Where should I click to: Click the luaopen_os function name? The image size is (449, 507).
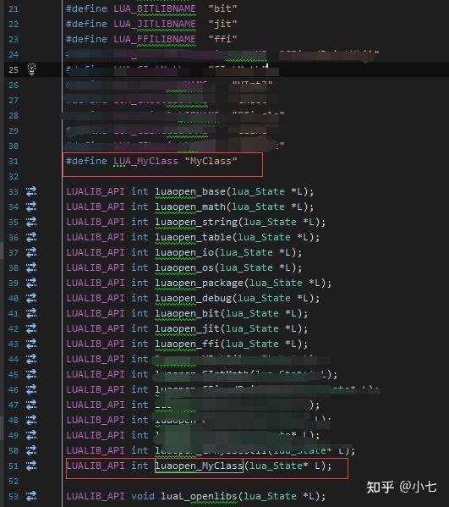(184, 267)
